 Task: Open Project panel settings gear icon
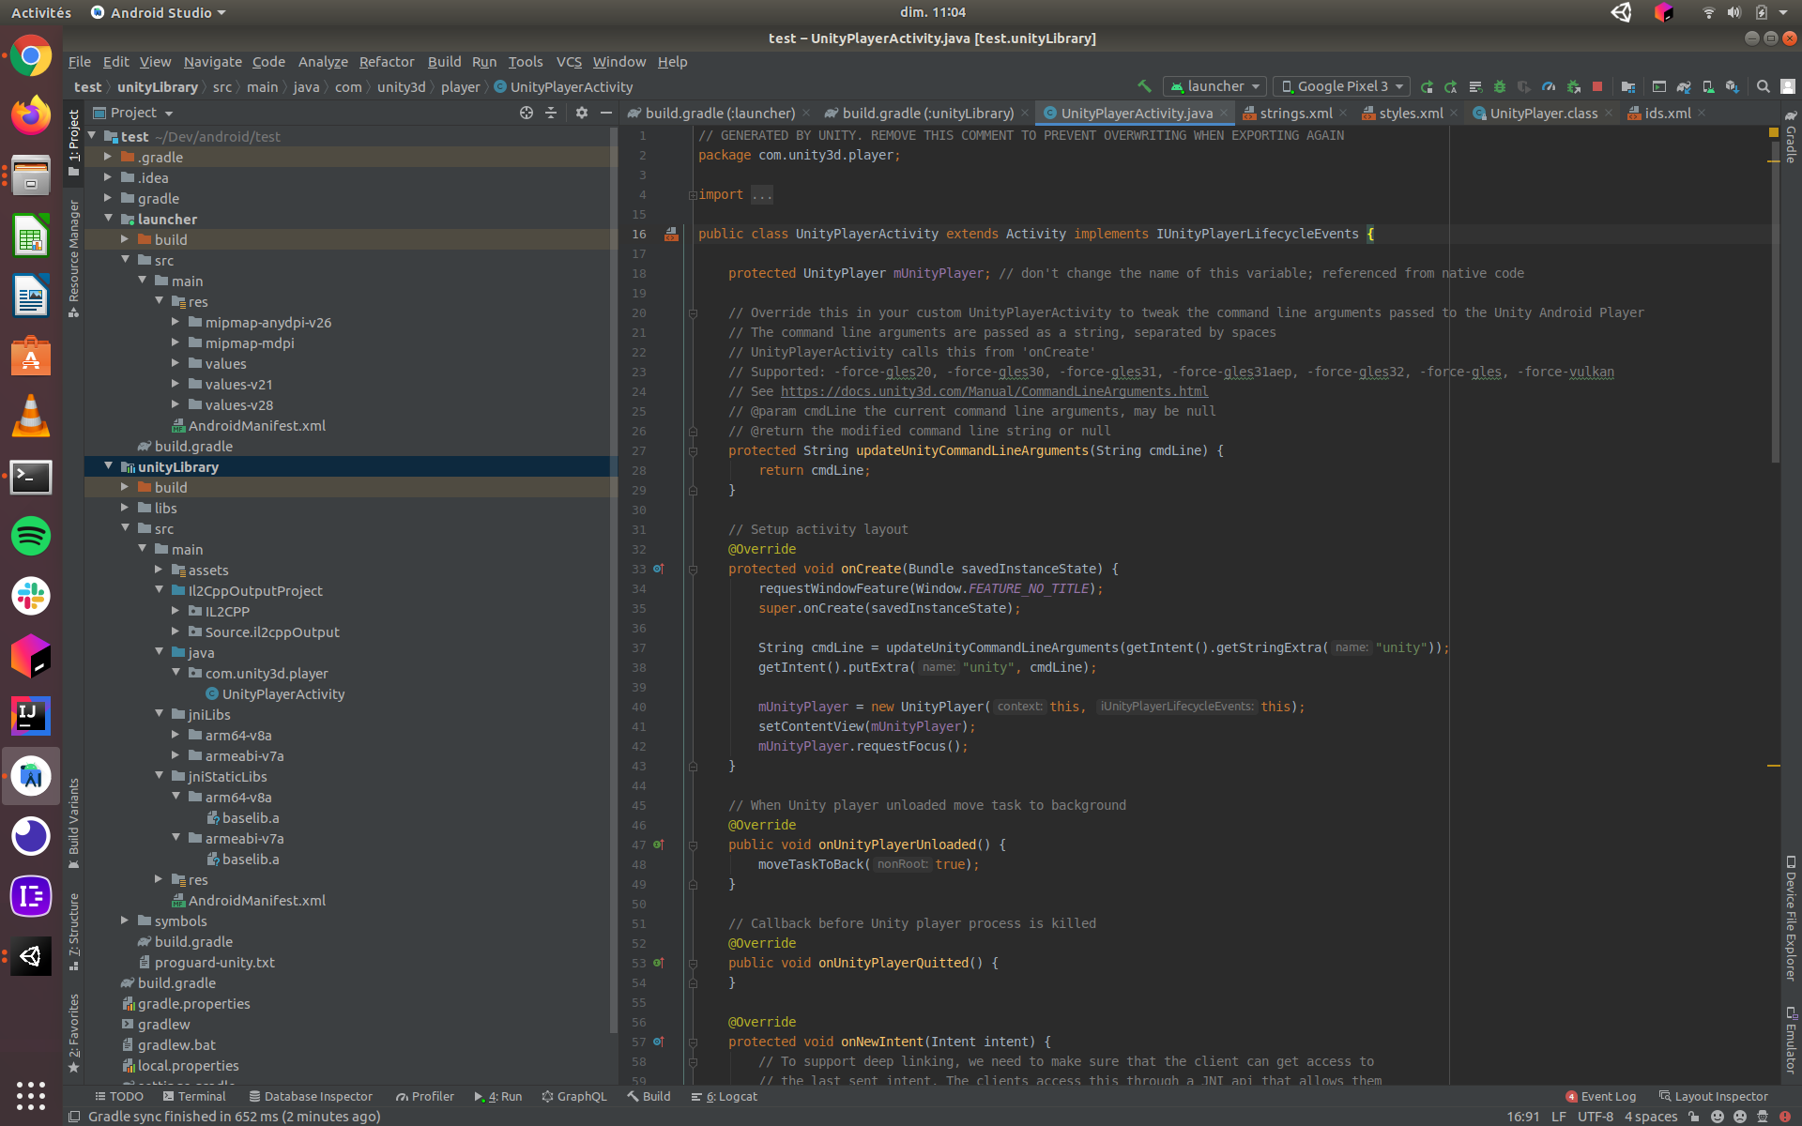click(x=582, y=113)
